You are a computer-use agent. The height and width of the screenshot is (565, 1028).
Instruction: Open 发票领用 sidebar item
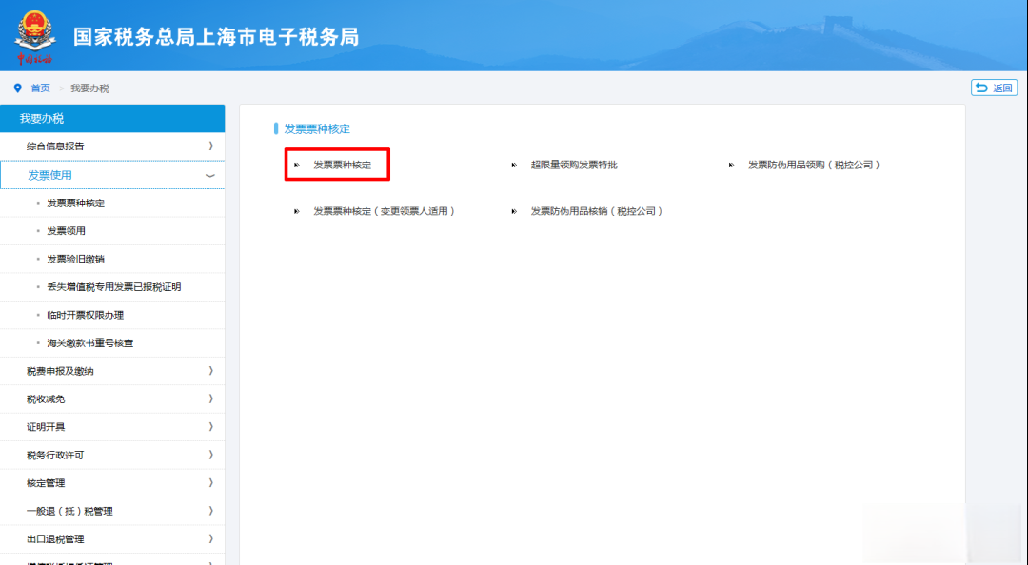(66, 231)
